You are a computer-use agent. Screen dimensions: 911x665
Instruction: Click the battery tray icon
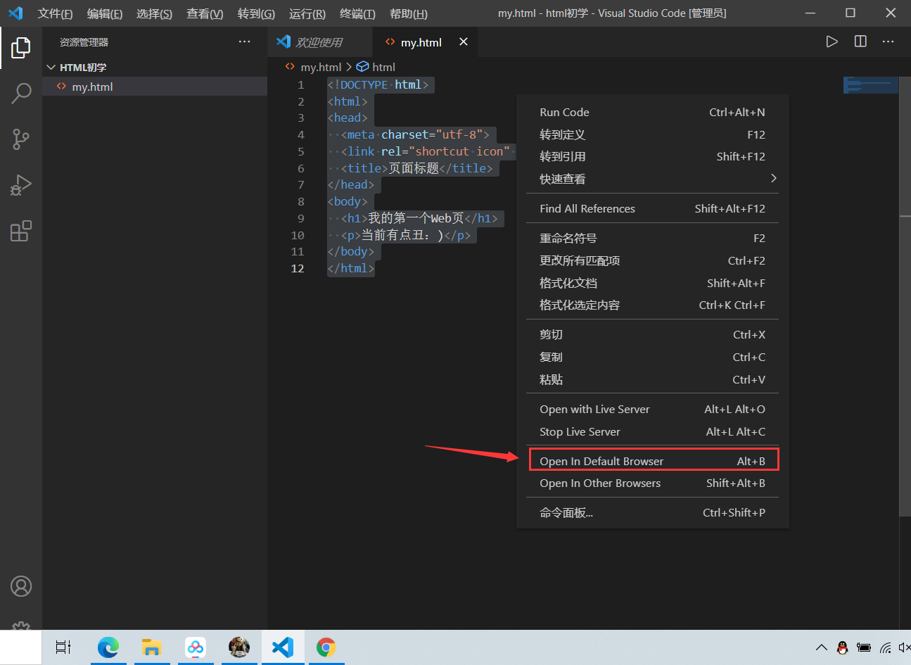click(x=865, y=647)
